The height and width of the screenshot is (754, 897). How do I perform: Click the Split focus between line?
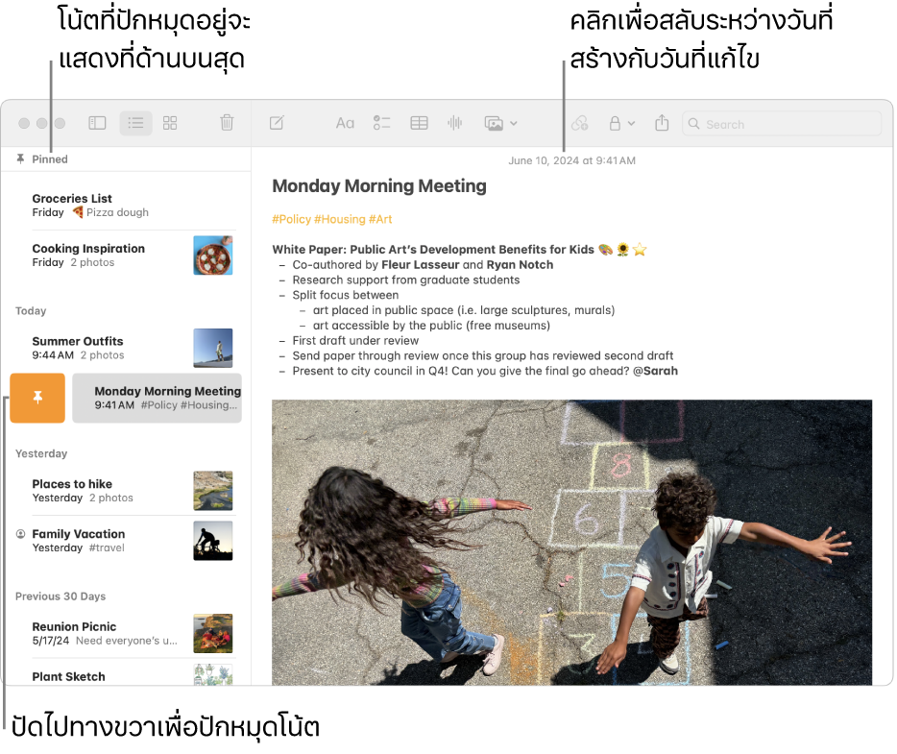click(x=346, y=295)
